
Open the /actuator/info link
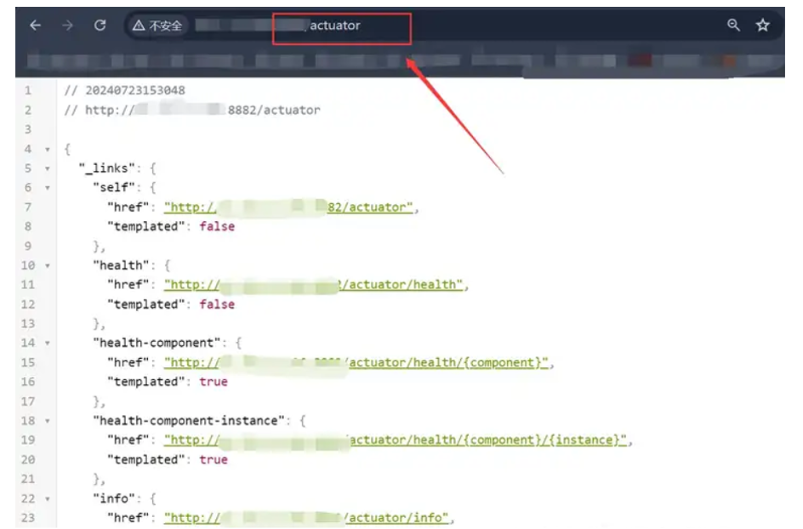306,518
